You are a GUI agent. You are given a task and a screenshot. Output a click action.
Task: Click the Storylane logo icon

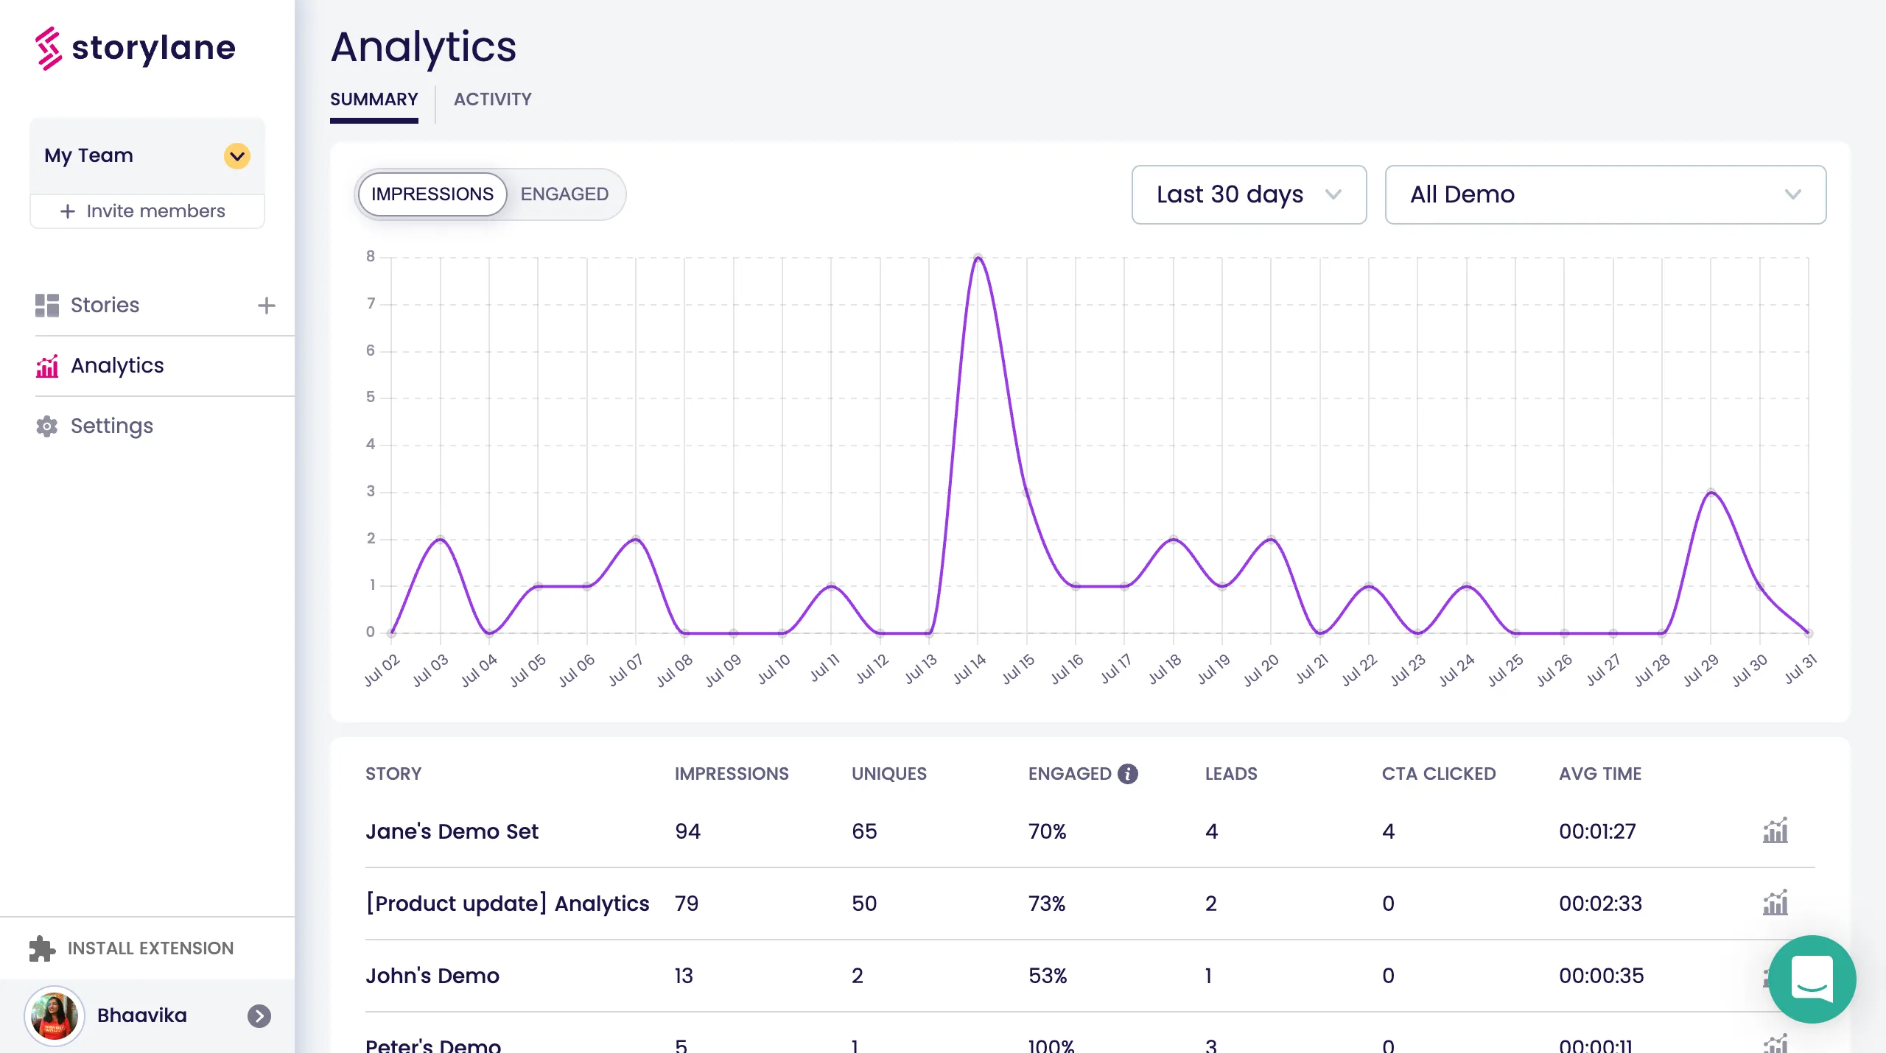[49, 48]
